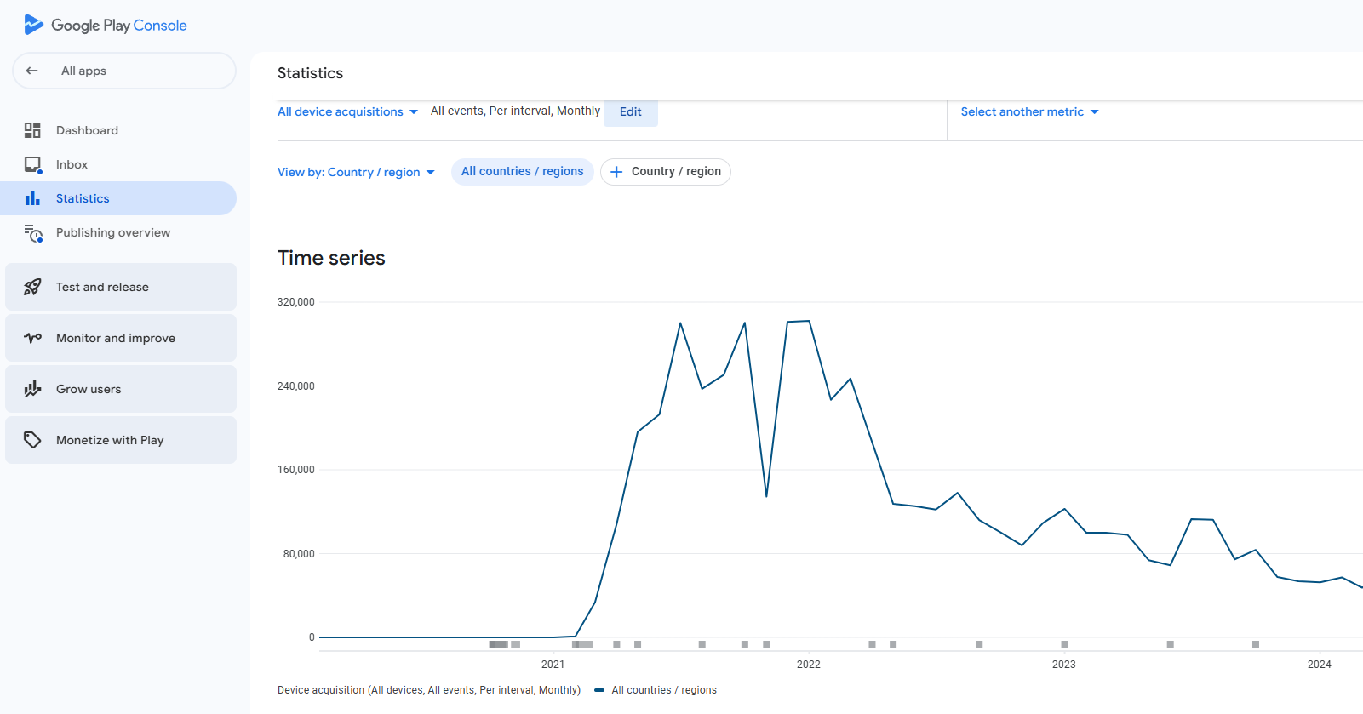
Task: Expand the Test and release section
Action: pyautogui.click(x=121, y=287)
